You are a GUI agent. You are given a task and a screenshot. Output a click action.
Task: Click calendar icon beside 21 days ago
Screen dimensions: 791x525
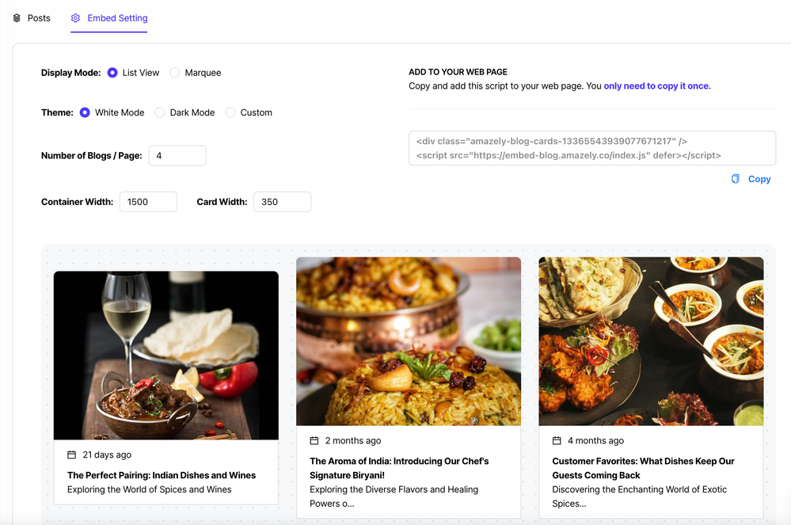pos(72,455)
